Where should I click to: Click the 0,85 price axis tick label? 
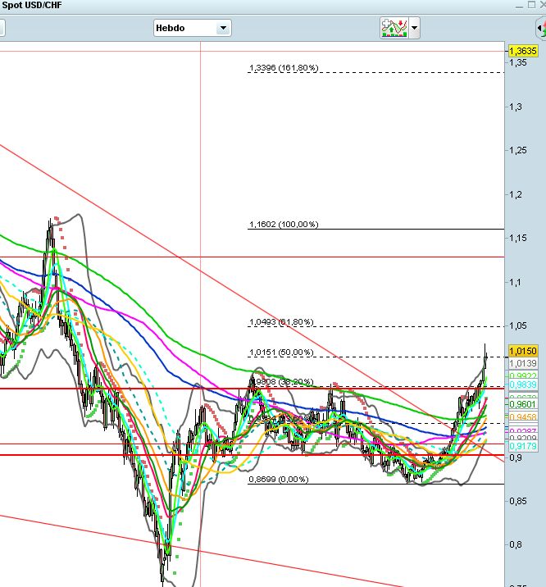click(518, 501)
